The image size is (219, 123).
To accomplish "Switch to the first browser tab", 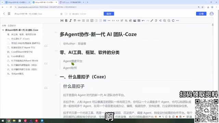I will pyautogui.click(x=17, y=2).
